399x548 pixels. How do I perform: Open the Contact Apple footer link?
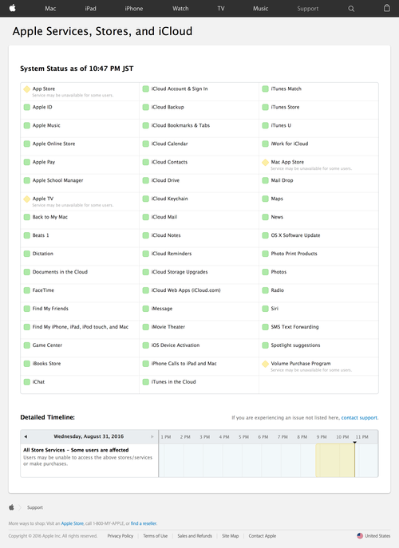click(x=263, y=536)
